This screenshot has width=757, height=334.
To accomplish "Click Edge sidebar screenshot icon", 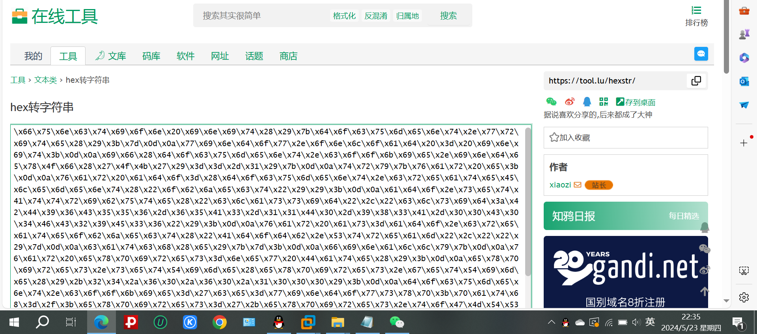I will (744, 271).
